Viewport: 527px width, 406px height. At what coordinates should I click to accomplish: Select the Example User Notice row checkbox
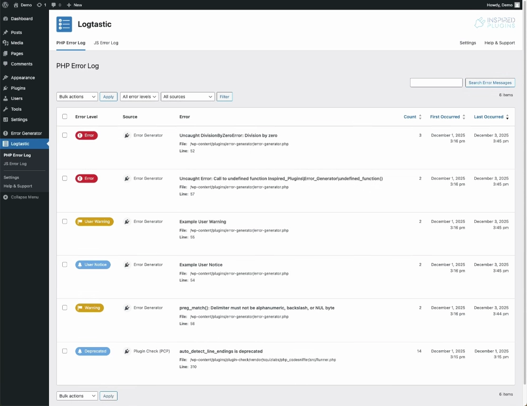click(64, 265)
